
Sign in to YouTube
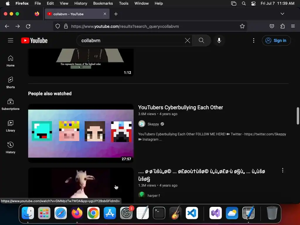tap(276, 40)
